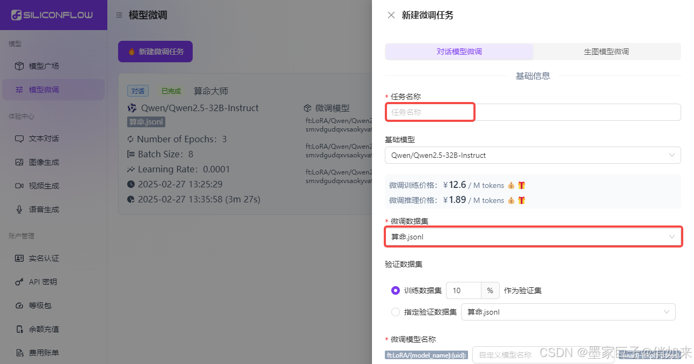Screen dimensions: 694x364
Task: Click the money bag icon beside 微调训练价格
Action: pyautogui.click(x=511, y=185)
